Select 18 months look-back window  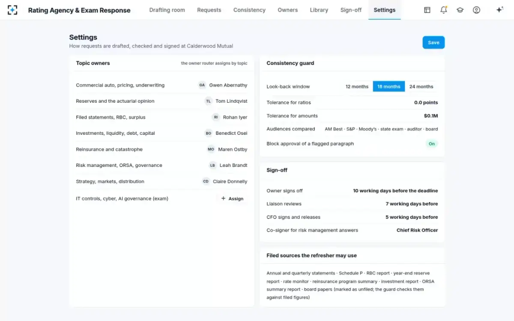pos(388,86)
